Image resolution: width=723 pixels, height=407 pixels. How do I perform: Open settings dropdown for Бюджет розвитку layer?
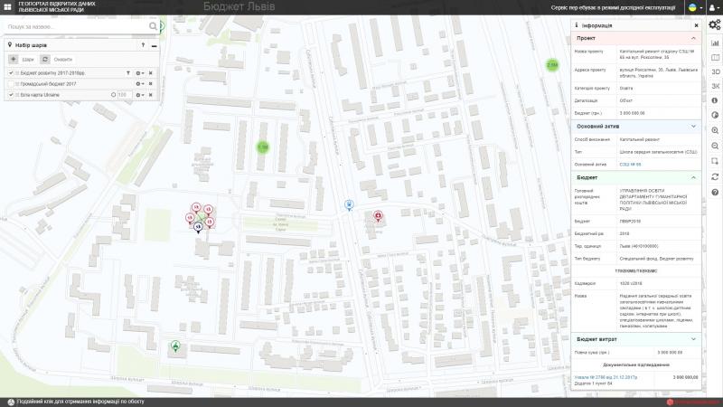[x=139, y=73]
